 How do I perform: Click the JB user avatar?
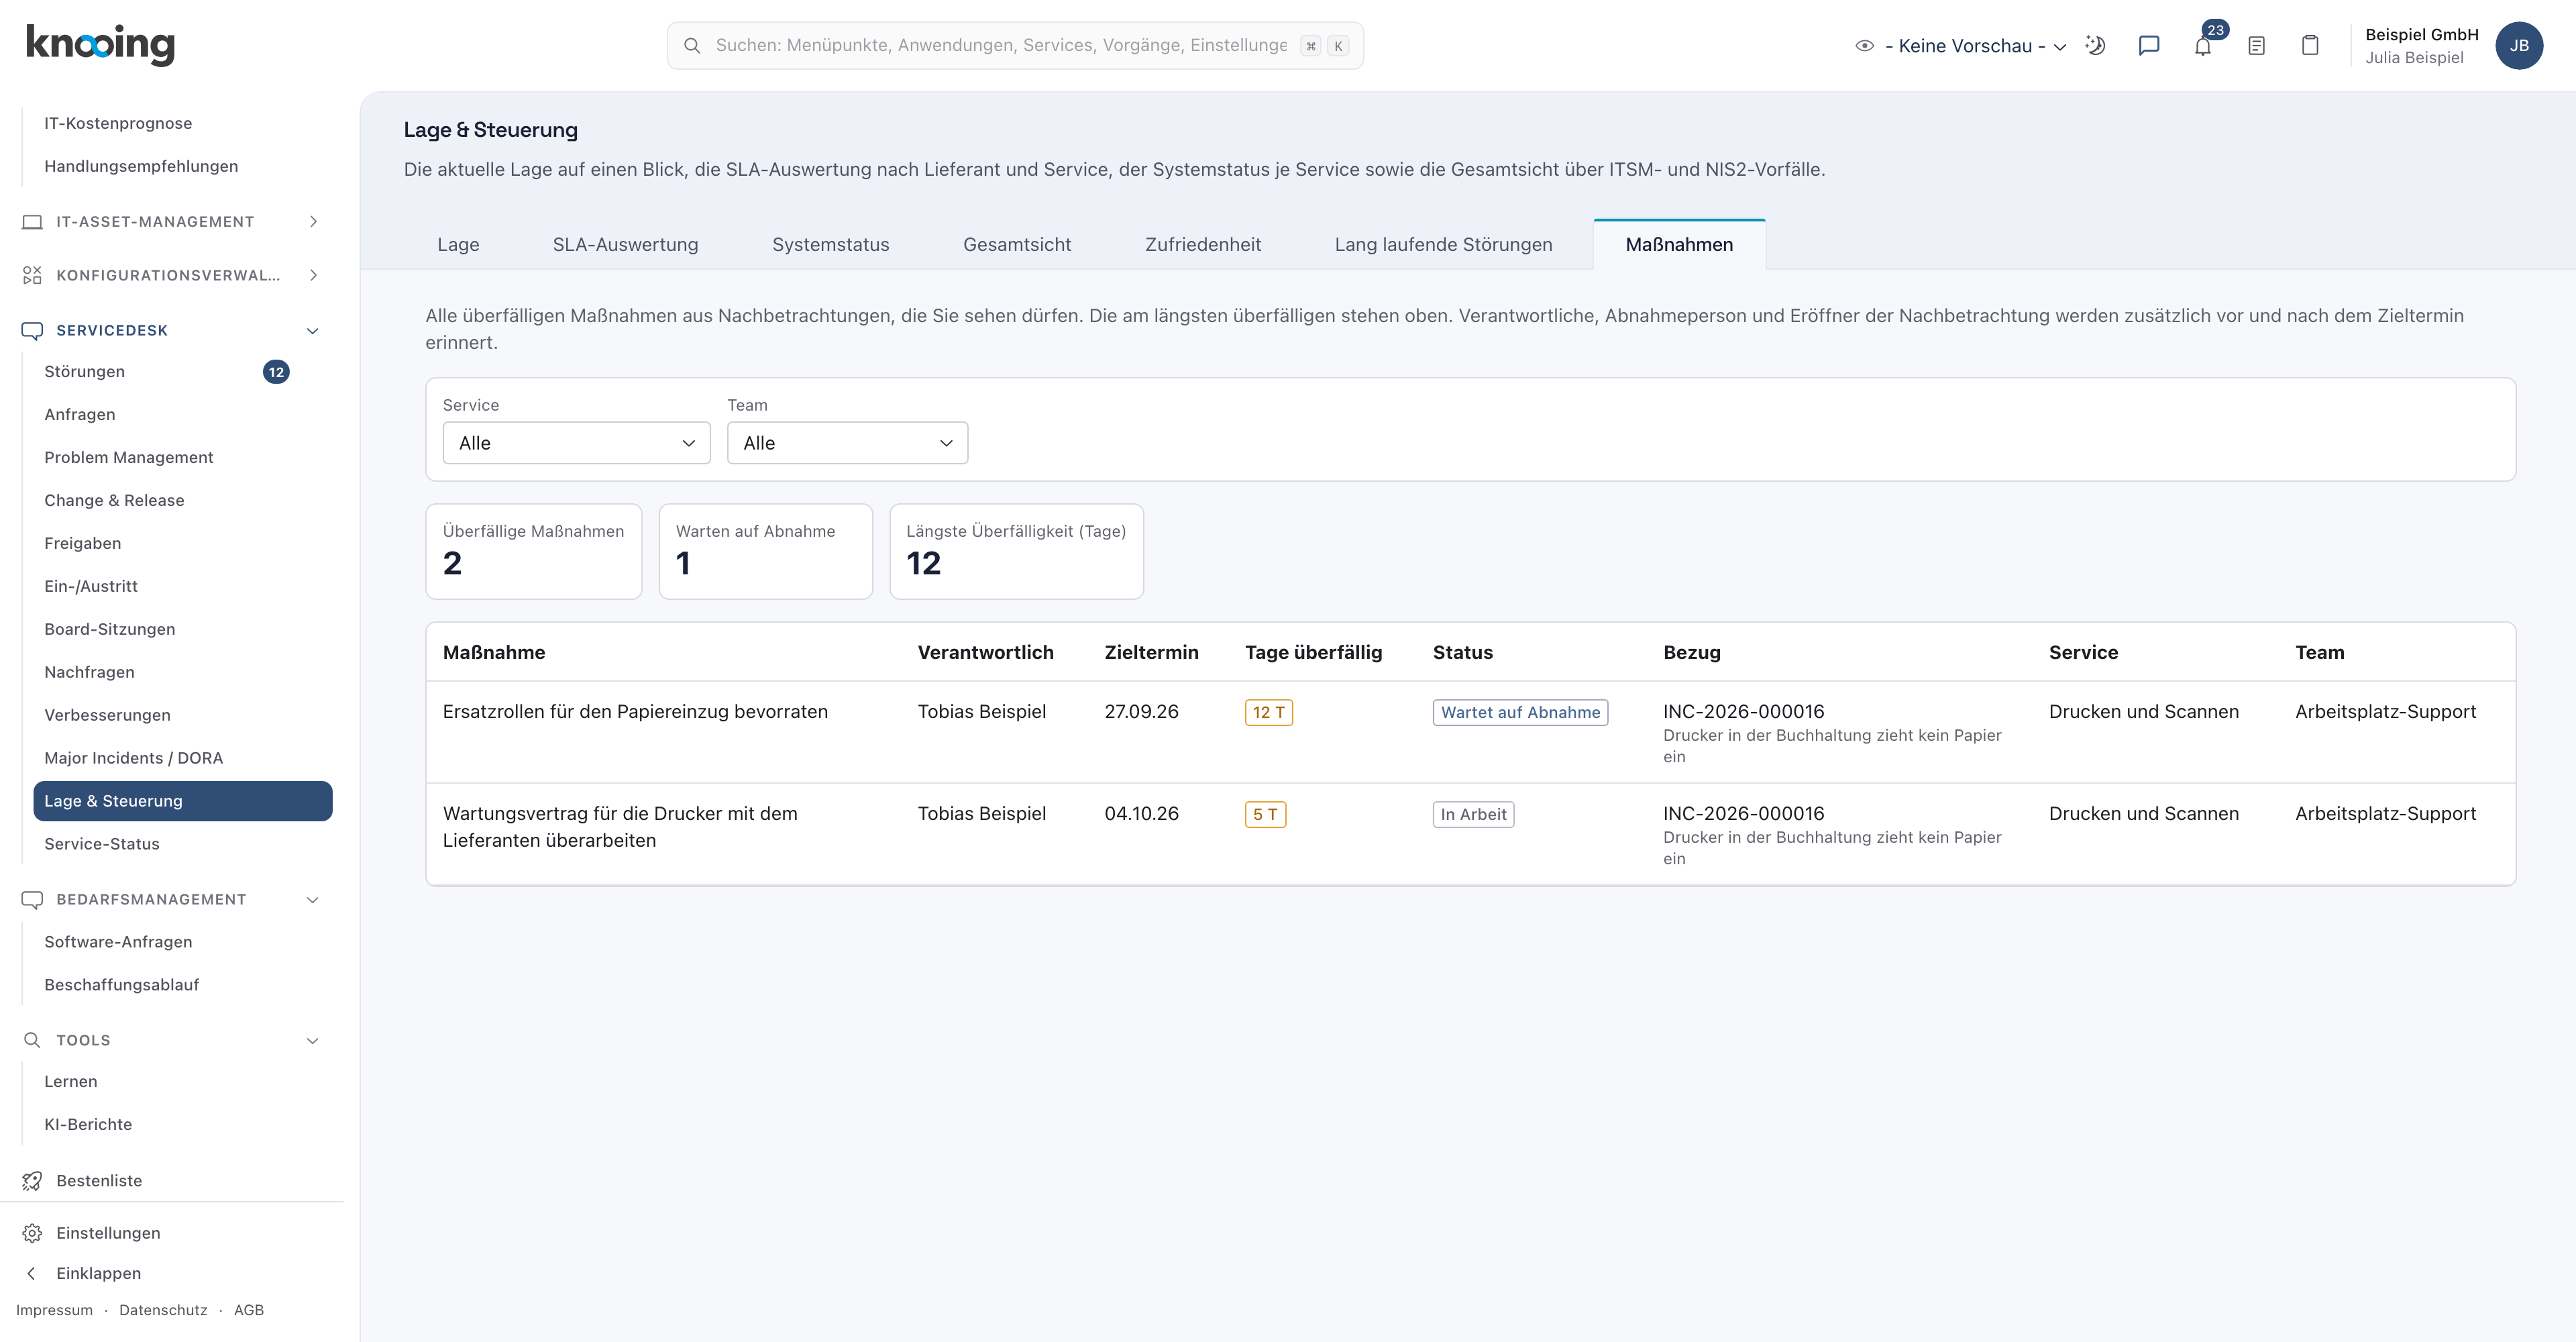tap(2519, 46)
